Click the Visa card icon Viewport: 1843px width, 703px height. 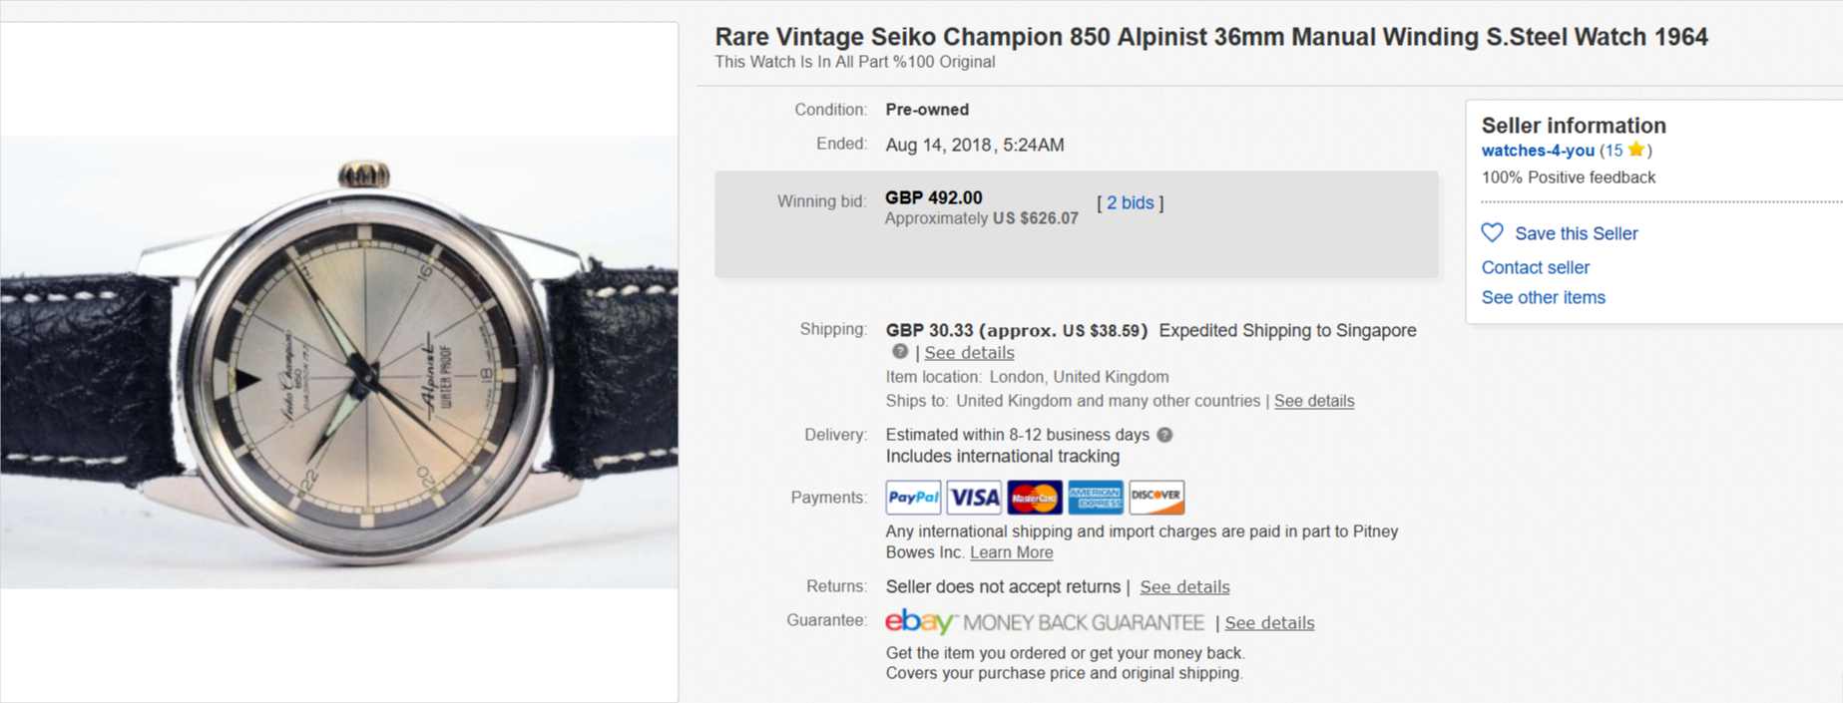(974, 497)
